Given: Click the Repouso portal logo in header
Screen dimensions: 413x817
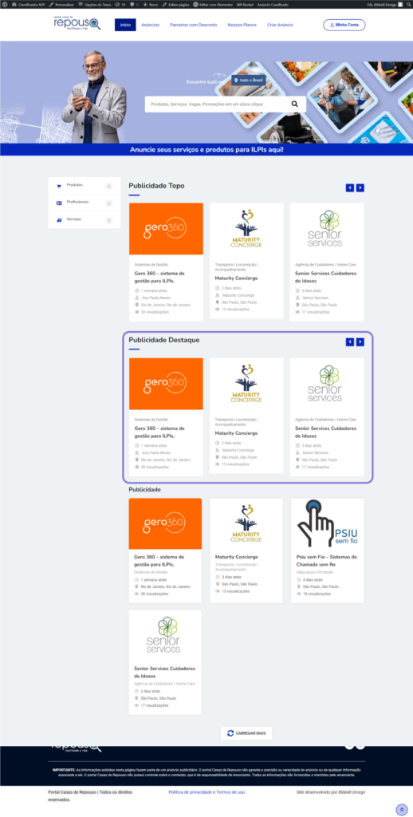Looking at the screenshot, I should [x=77, y=24].
